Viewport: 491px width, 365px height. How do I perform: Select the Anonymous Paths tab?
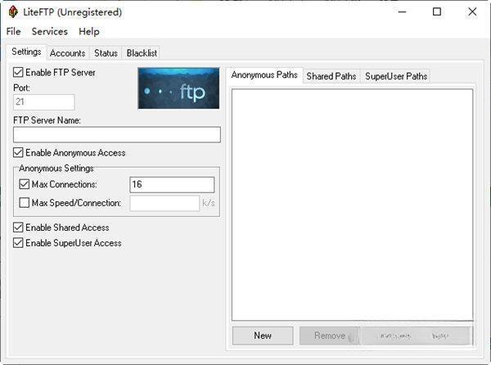264,75
